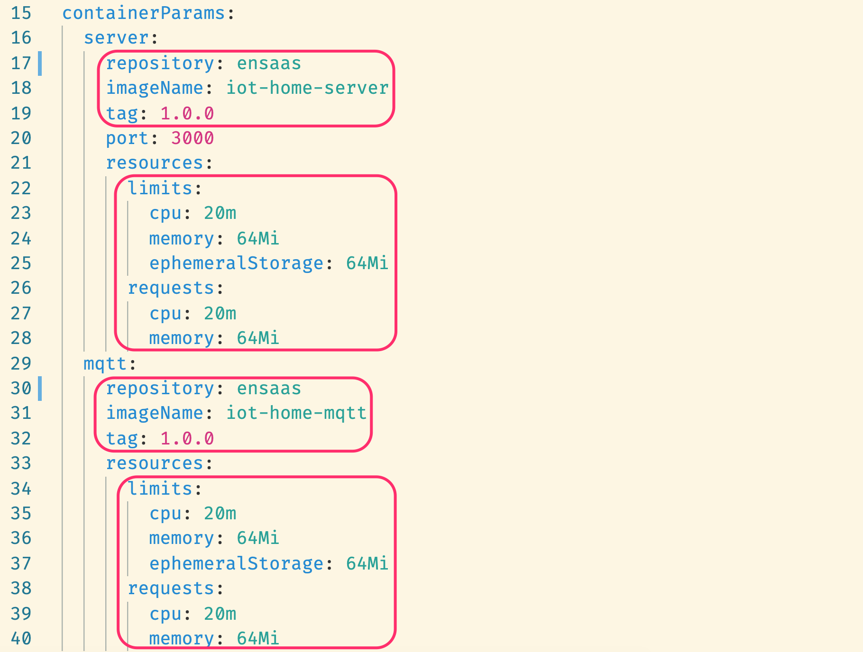Click tag key on line 32
Viewport: 863px width, 652px height.
click(x=122, y=439)
